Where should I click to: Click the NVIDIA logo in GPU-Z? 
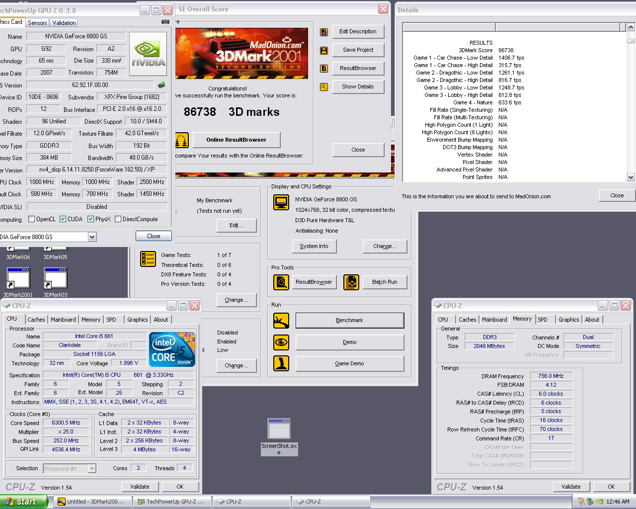pyautogui.click(x=148, y=54)
